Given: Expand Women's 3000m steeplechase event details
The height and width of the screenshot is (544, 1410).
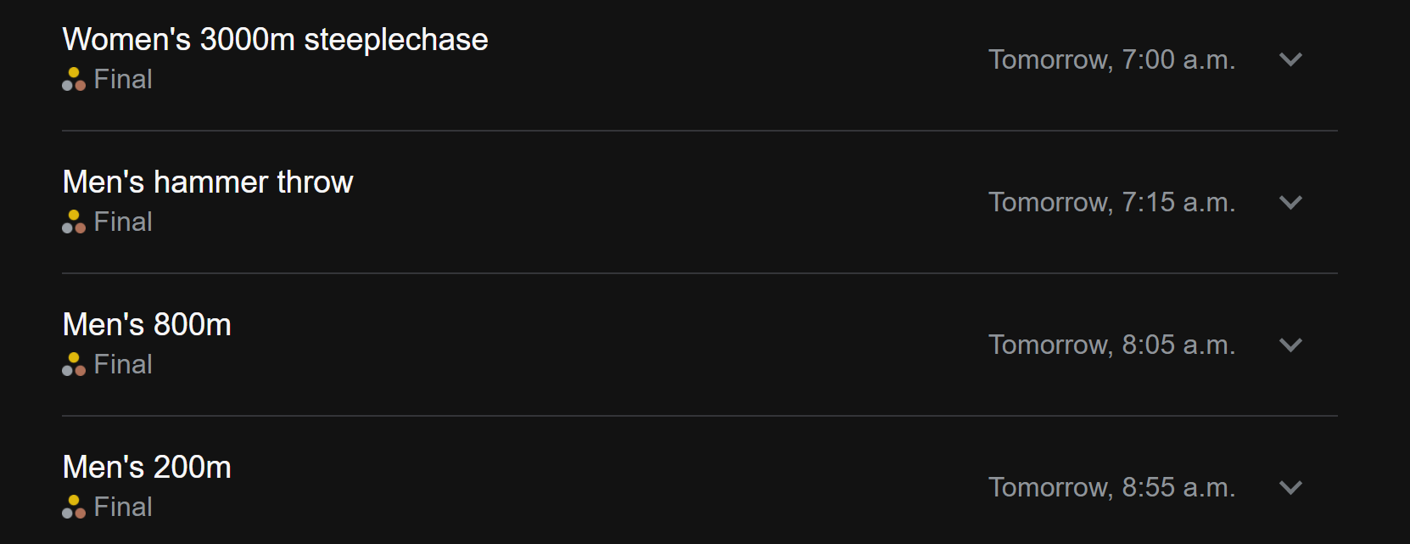Looking at the screenshot, I should tap(1290, 59).
